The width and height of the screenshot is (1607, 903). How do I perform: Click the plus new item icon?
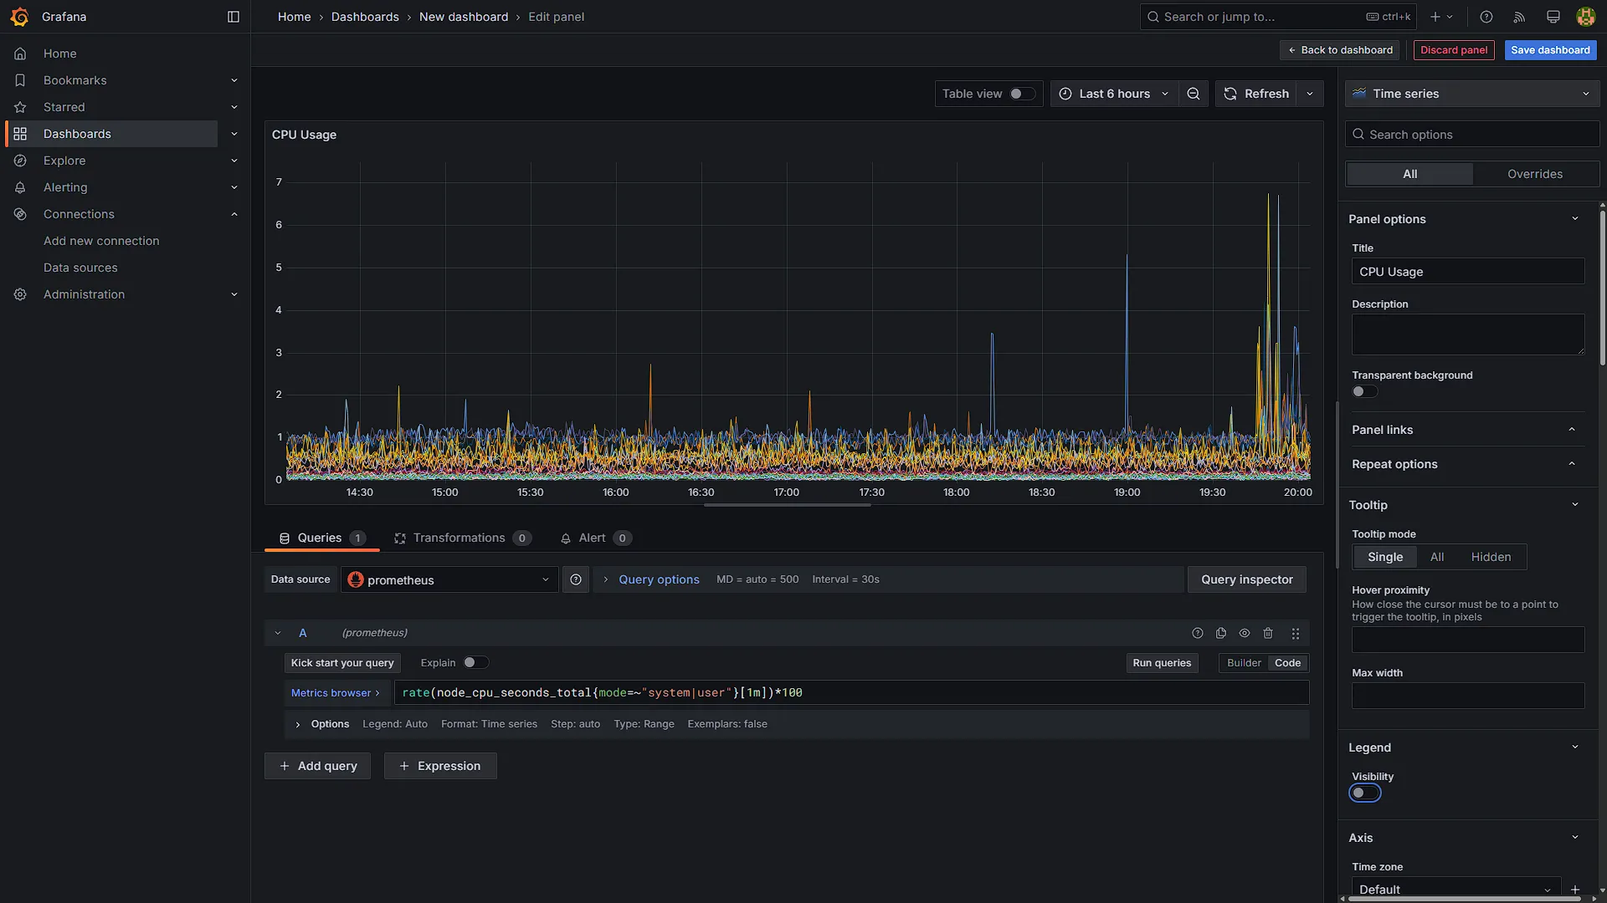coord(1441,17)
